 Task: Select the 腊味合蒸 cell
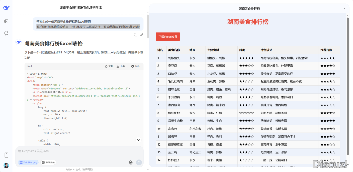tap(177, 89)
